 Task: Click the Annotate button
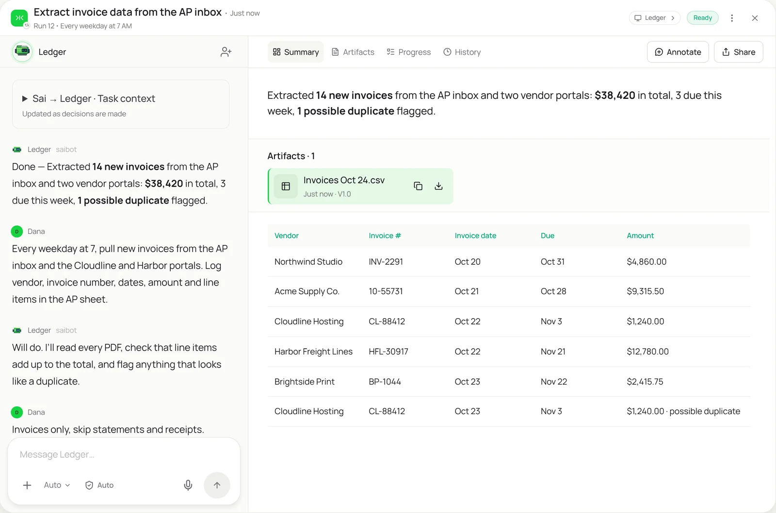coord(678,52)
